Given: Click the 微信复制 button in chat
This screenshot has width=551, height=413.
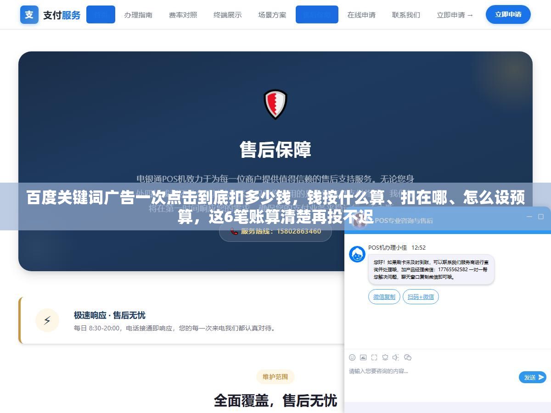Looking at the screenshot, I should click(384, 296).
